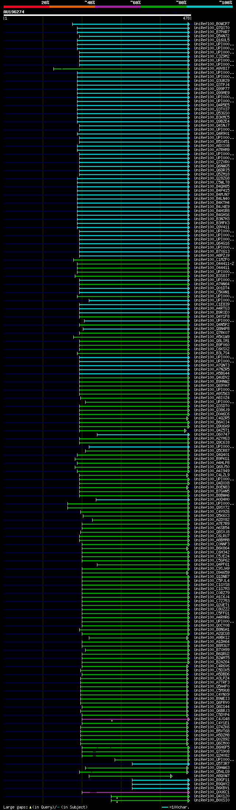Open hit UniRef100_C4JG48
This screenshot has height=810, width=236.
click(212, 719)
